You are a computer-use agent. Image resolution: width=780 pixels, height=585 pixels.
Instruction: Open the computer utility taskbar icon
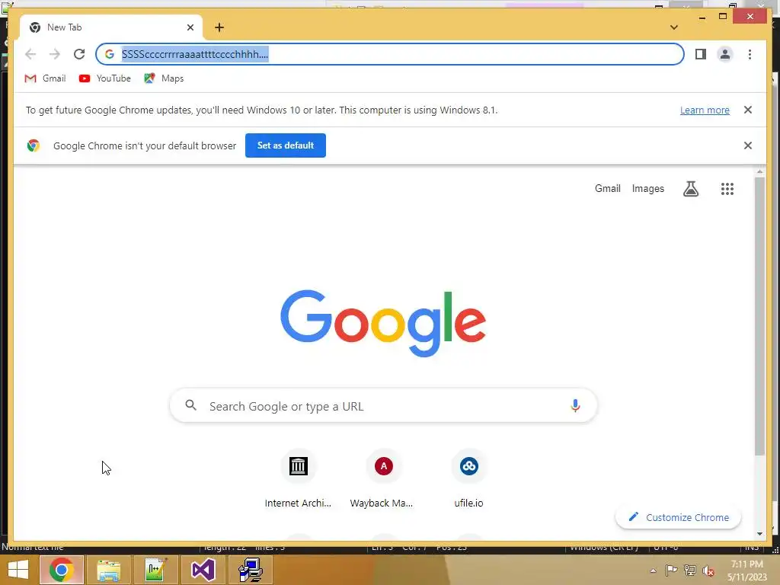coord(250,570)
